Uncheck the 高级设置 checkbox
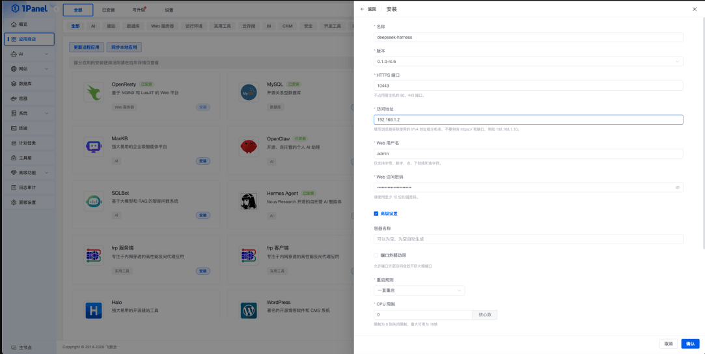 [x=376, y=214]
